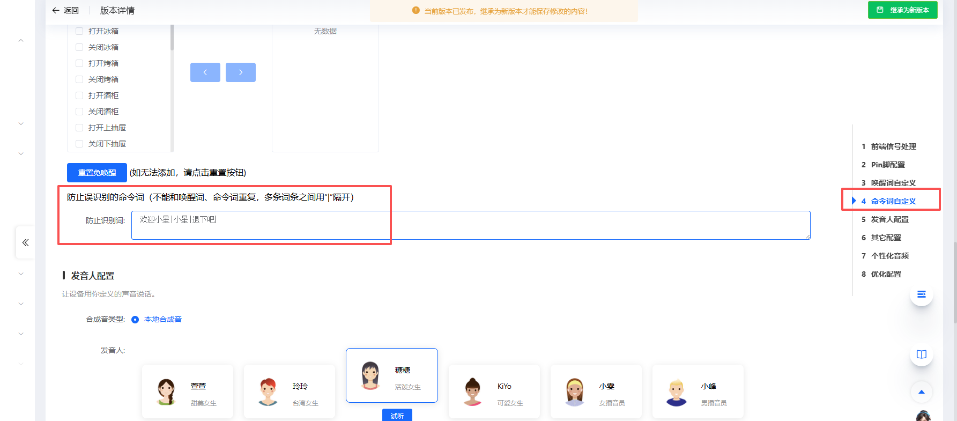Expand the fifth left sidebar chevron

[x=21, y=304]
